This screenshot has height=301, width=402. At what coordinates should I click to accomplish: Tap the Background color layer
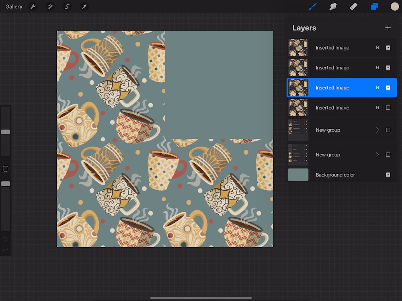335,175
